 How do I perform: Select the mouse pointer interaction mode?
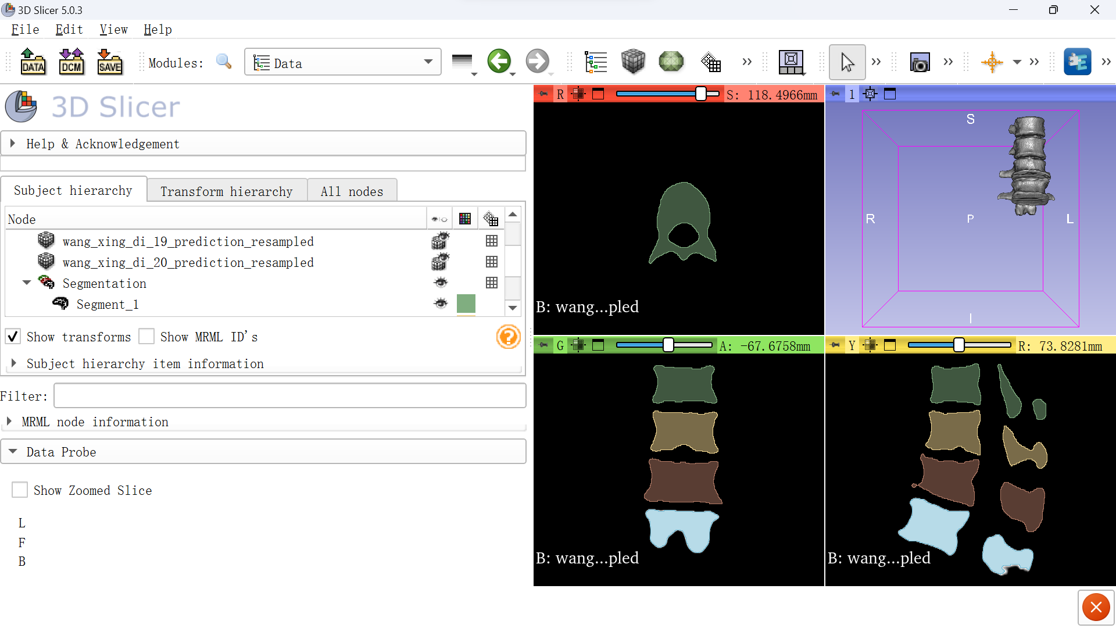[x=847, y=62]
